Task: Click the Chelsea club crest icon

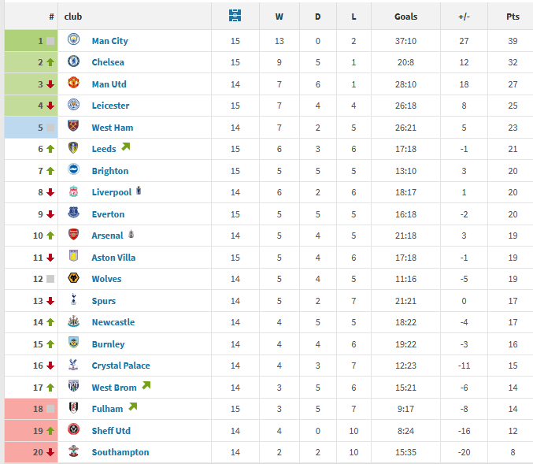Action: (73, 61)
